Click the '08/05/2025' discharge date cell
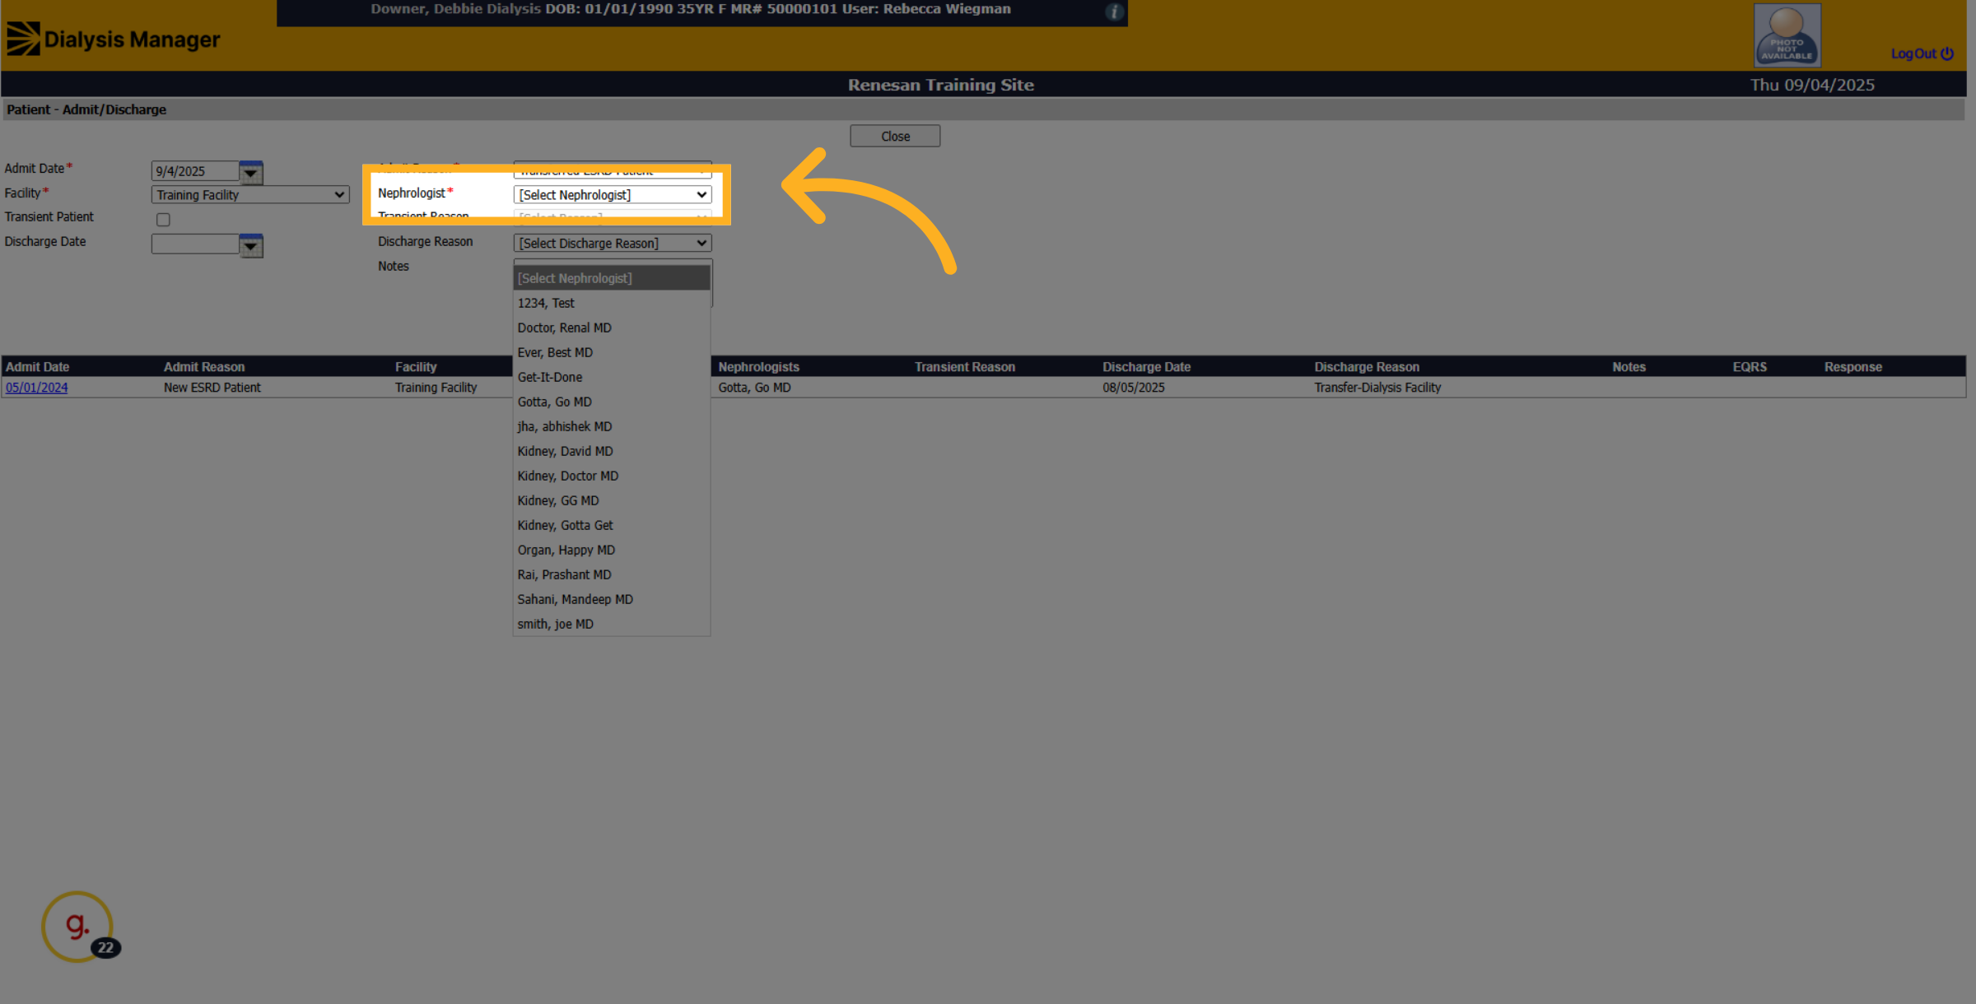The width and height of the screenshot is (1976, 1004). [1134, 388]
